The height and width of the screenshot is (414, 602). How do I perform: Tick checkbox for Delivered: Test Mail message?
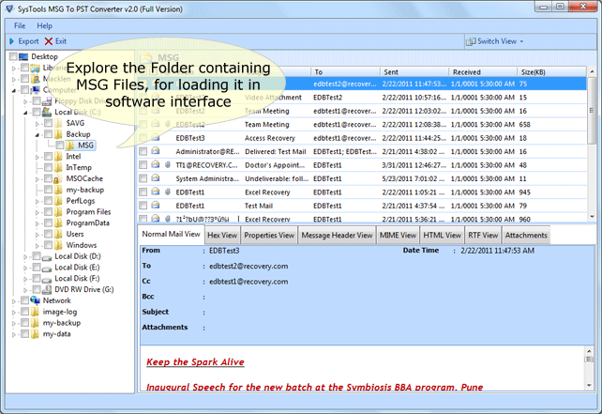(143, 151)
